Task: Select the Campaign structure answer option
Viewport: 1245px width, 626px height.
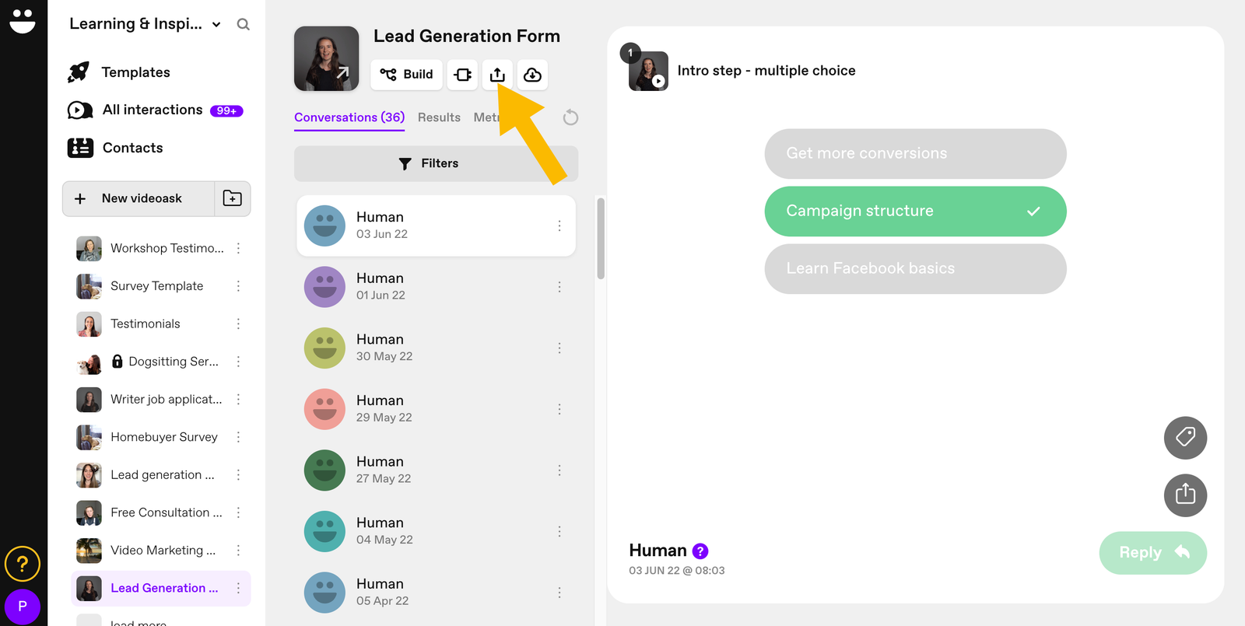Action: (x=915, y=211)
